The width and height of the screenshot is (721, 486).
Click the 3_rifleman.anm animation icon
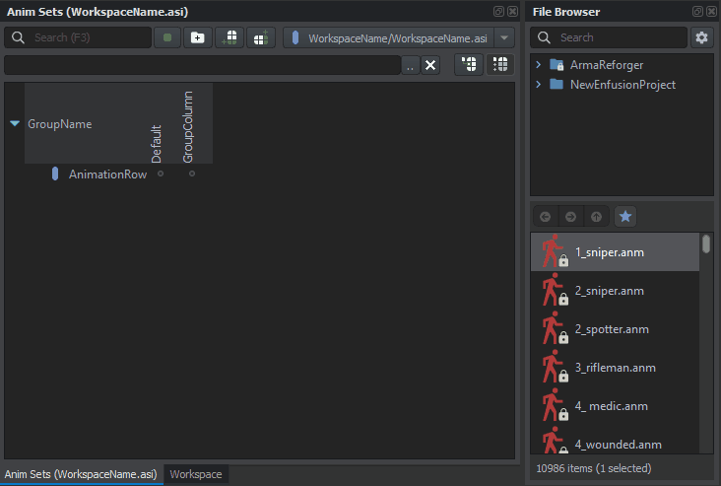(x=555, y=367)
